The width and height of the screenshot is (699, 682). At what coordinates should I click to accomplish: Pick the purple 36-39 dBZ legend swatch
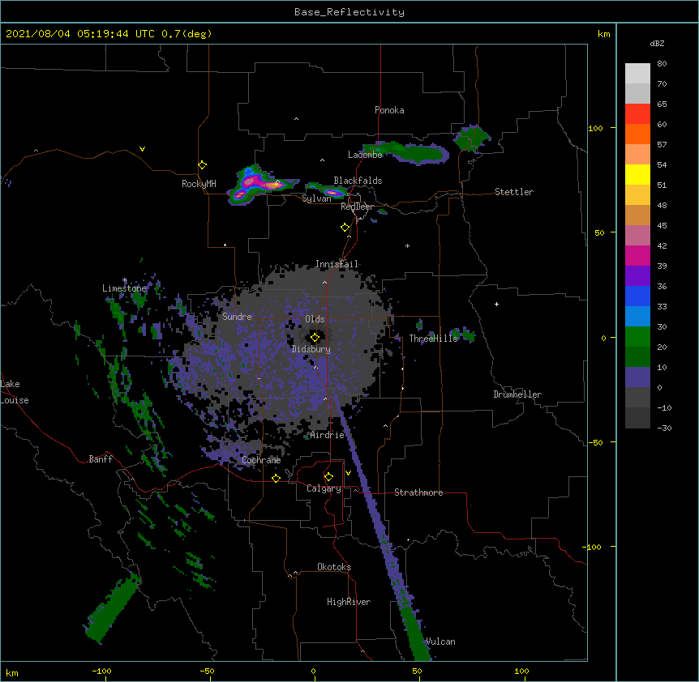point(637,276)
